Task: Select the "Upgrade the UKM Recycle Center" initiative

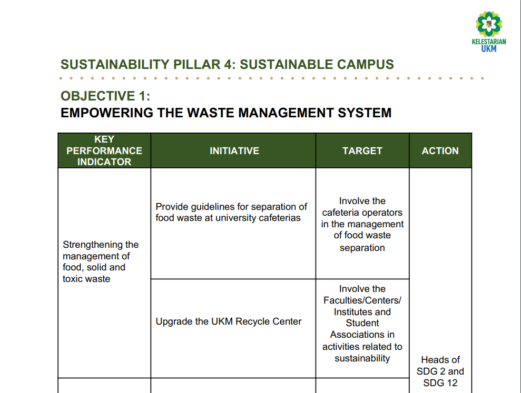Action: pyautogui.click(x=229, y=321)
